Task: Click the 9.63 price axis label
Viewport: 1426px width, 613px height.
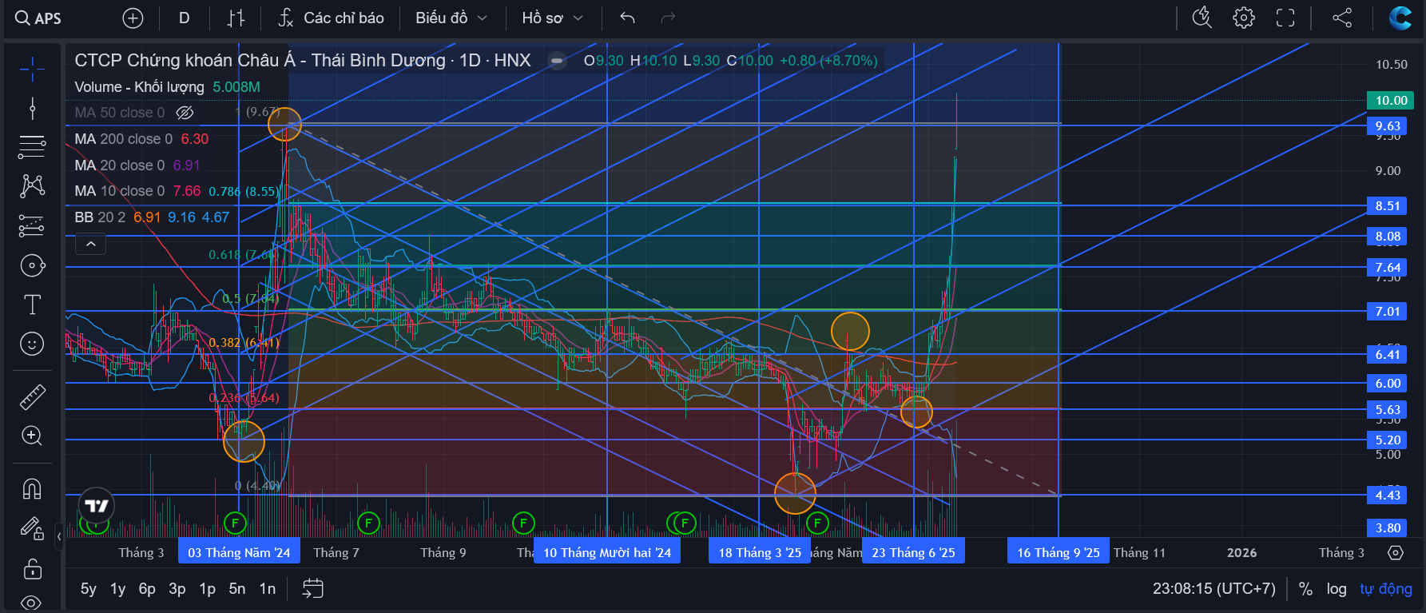Action: coord(1388,125)
